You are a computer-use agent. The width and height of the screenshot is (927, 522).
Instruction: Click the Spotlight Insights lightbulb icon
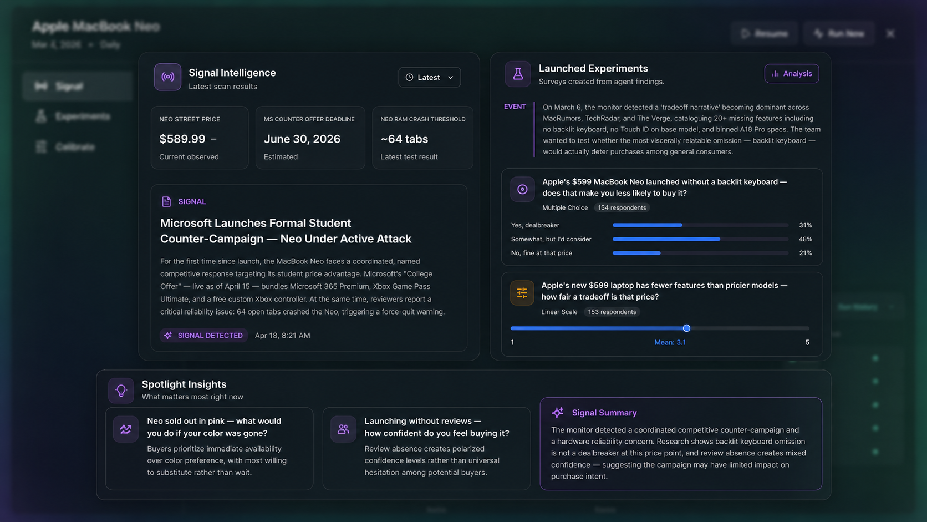(121, 391)
